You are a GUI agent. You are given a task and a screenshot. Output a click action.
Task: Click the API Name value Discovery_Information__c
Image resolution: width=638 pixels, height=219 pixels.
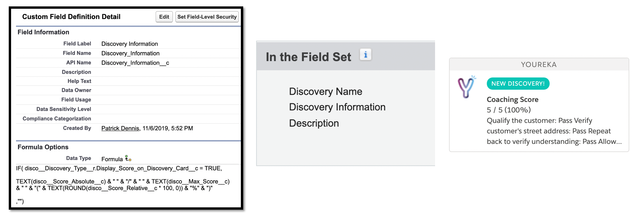point(135,63)
